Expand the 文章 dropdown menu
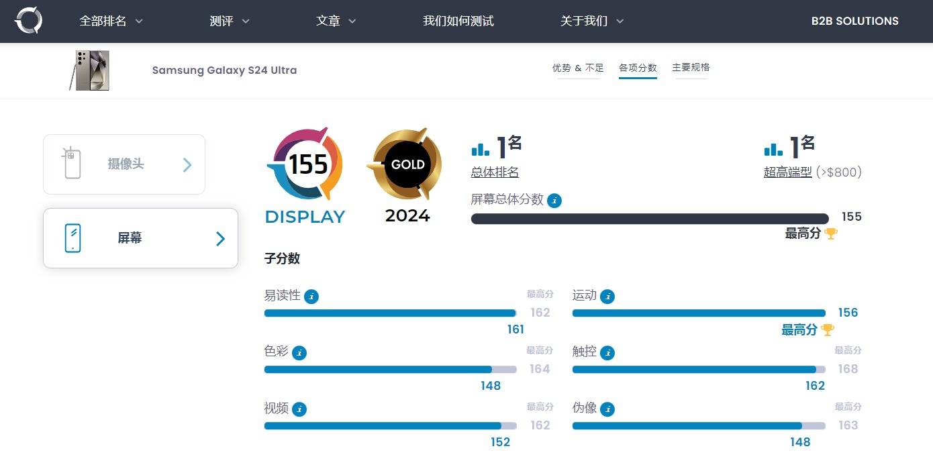This screenshot has height=469, width=933. (x=336, y=21)
